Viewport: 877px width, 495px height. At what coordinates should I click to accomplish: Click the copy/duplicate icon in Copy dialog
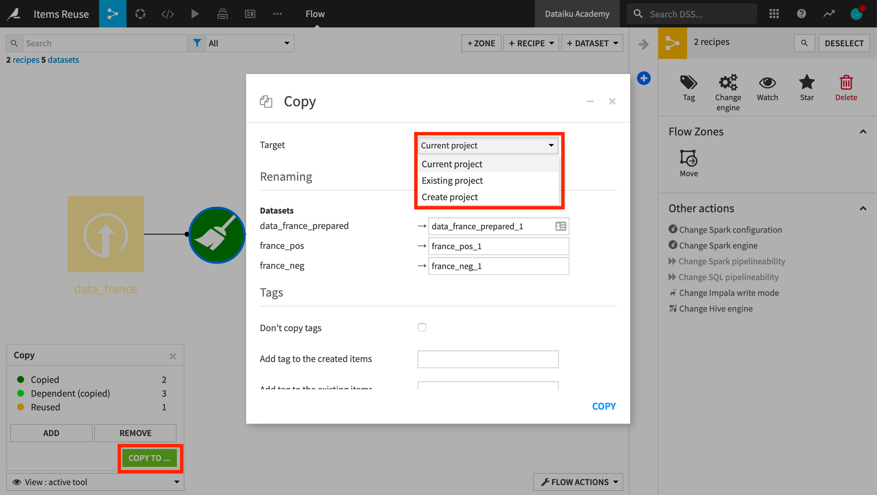pos(267,100)
